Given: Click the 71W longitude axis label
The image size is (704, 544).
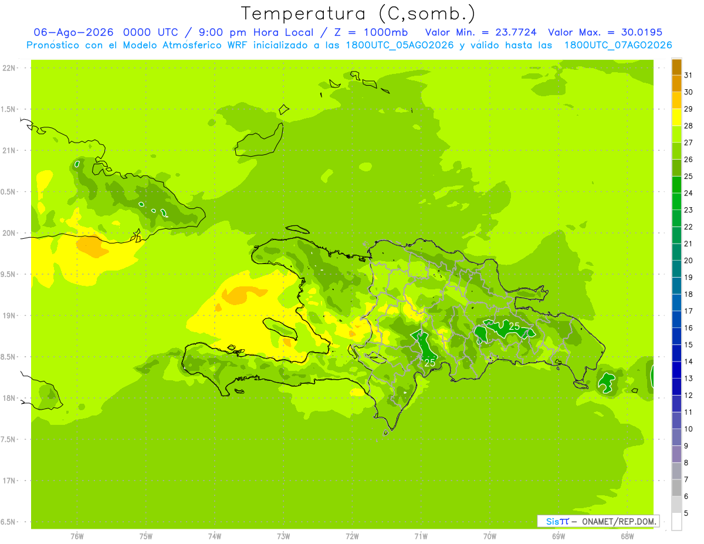Looking at the screenshot, I should [421, 536].
